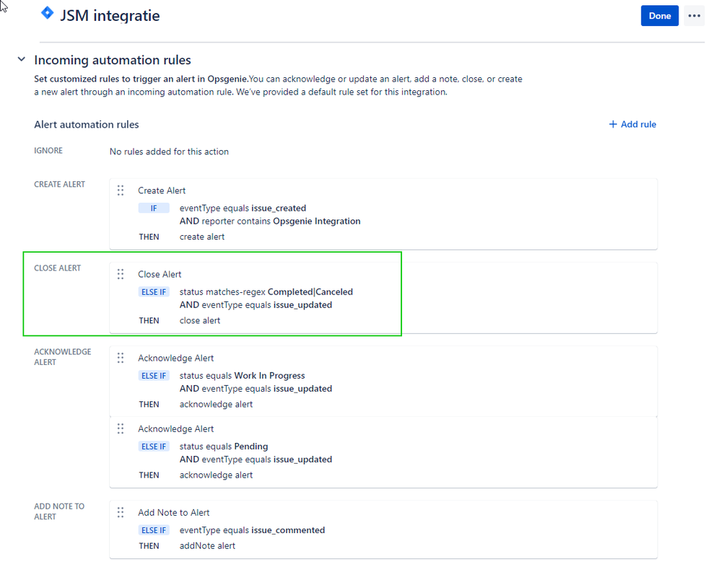Grab the Add Note to Alert drag handle
The height and width of the screenshot is (567, 721).
[121, 512]
